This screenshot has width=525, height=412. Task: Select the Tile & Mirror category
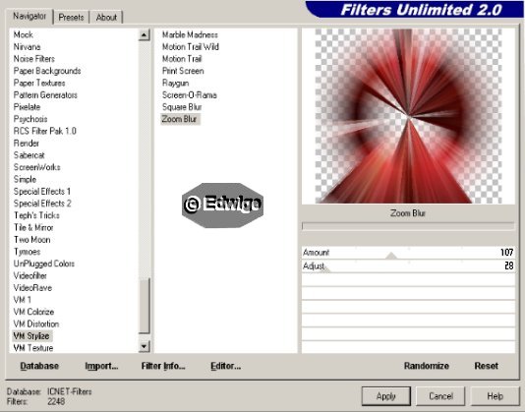point(33,227)
